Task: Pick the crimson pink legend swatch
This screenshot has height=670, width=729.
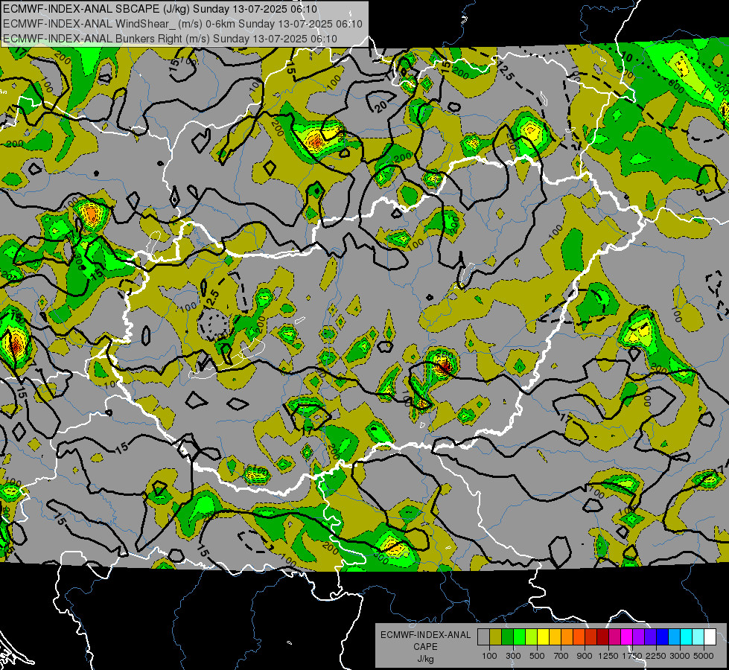Action: coord(614,637)
